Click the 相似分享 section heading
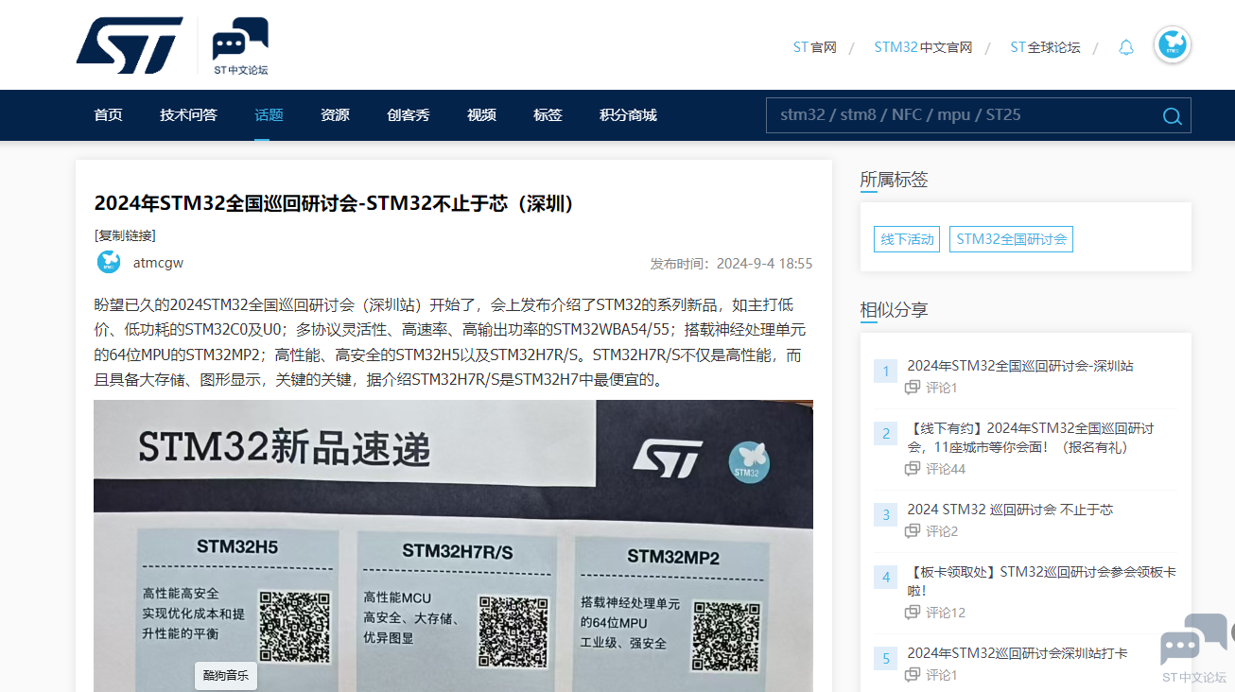This screenshot has height=692, width=1235. [x=894, y=309]
